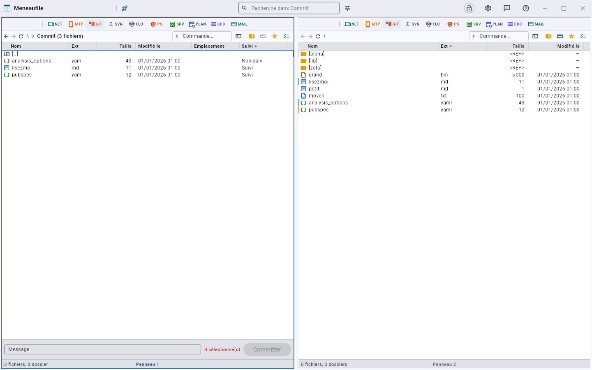Refresh the right panel listing
The width and height of the screenshot is (592, 370).
click(x=318, y=36)
